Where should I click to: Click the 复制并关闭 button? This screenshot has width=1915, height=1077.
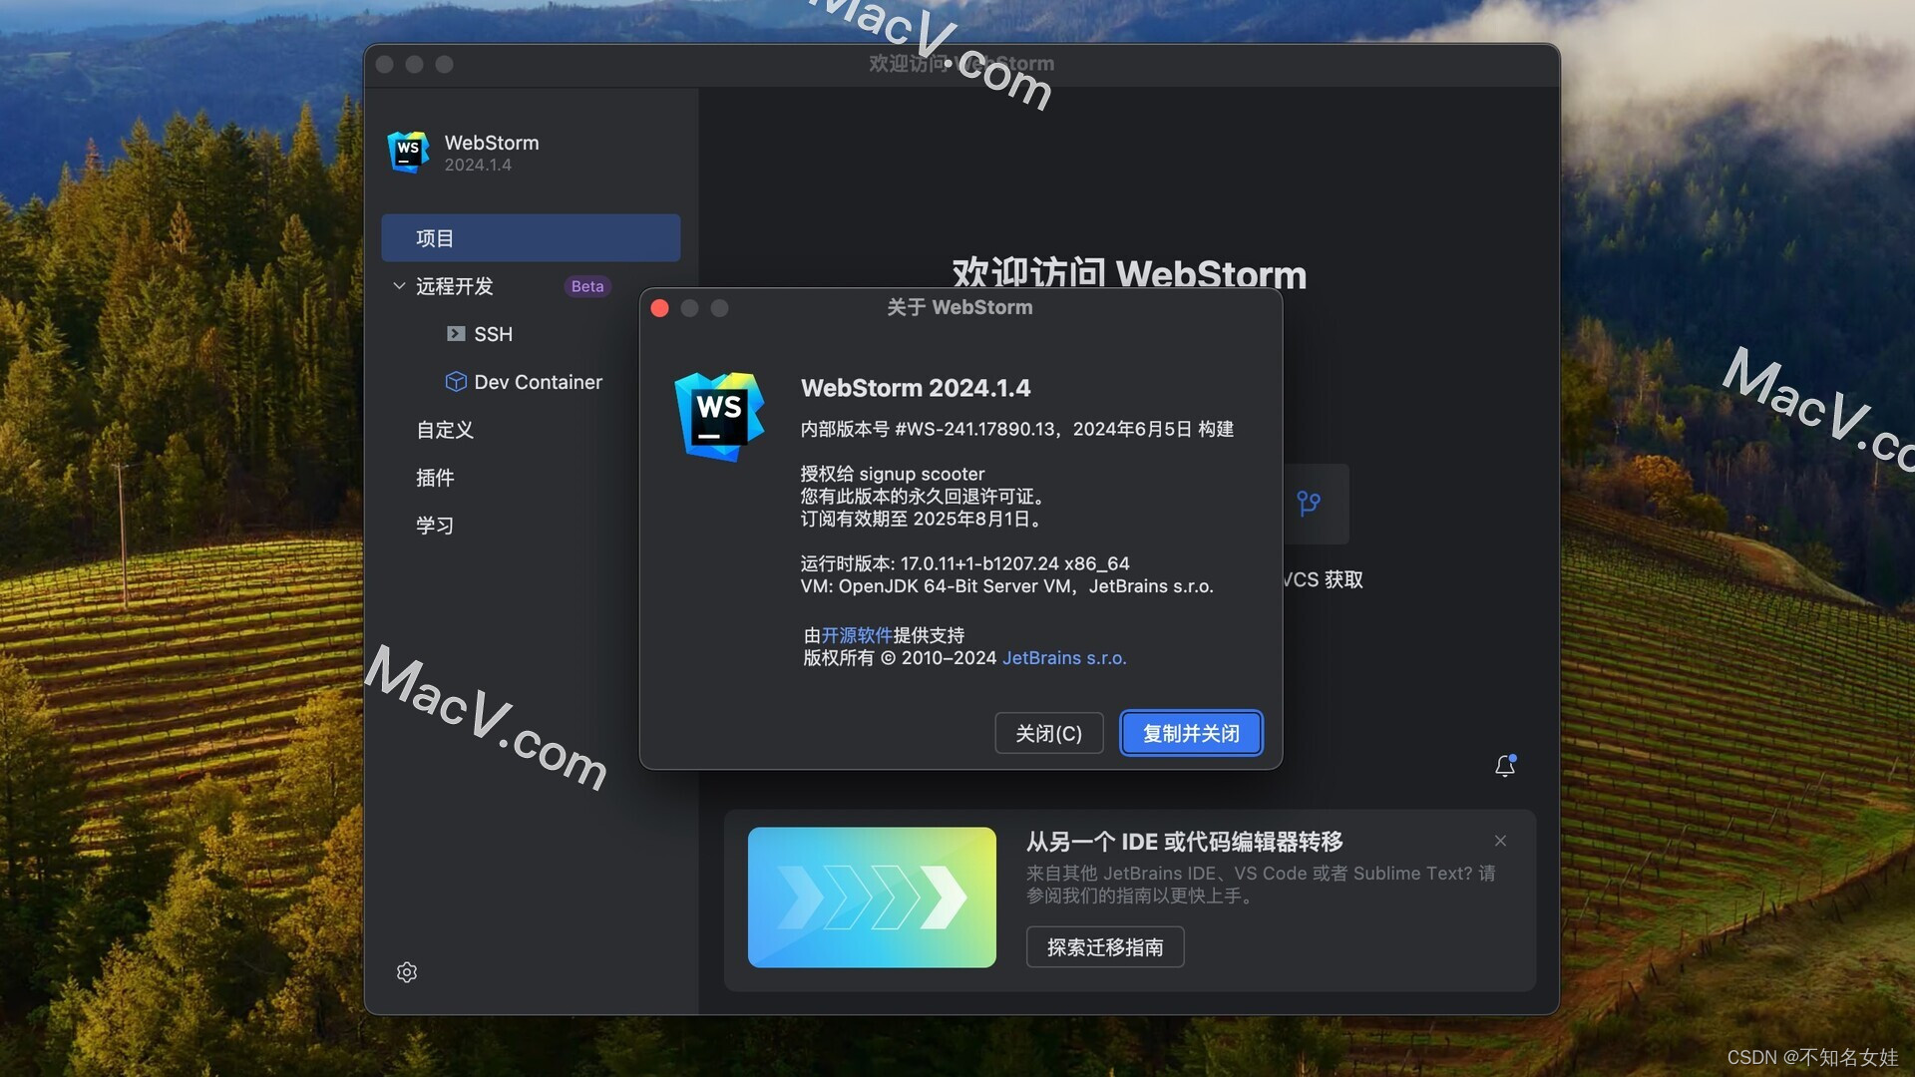1190,733
